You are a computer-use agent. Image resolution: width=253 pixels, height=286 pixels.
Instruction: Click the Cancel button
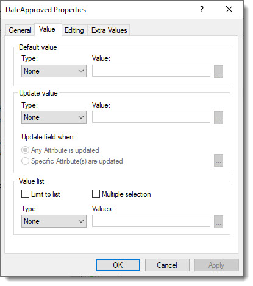(x=167, y=265)
